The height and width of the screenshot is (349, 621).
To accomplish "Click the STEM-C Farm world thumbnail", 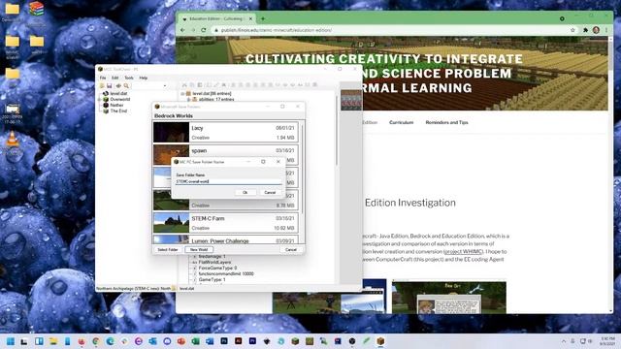I will 171,223.
